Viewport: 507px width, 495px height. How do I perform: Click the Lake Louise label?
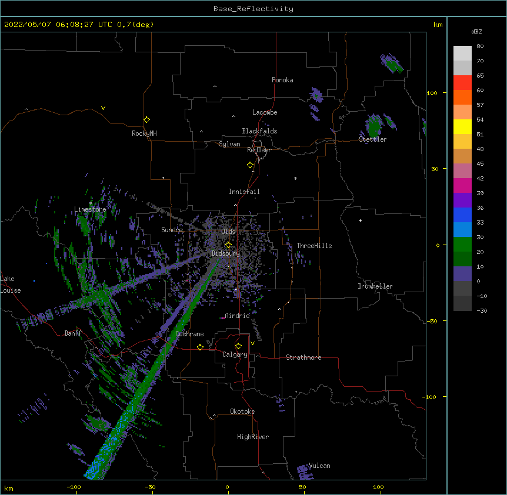click(10, 285)
